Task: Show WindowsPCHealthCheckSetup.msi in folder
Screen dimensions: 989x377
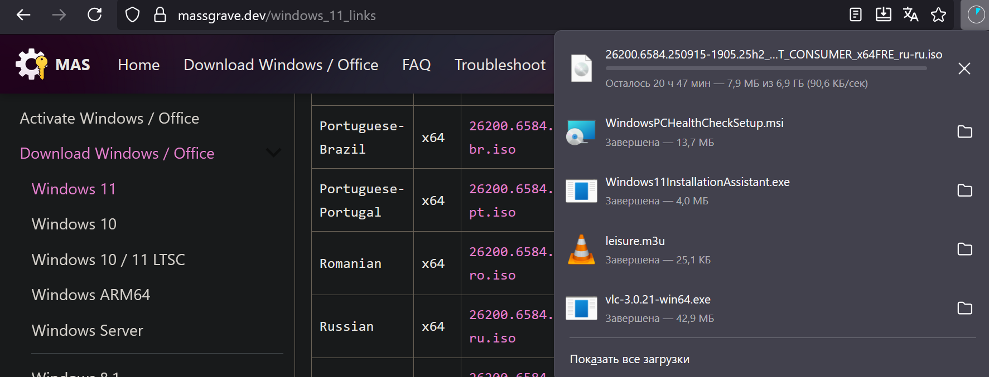Action: [x=964, y=132]
